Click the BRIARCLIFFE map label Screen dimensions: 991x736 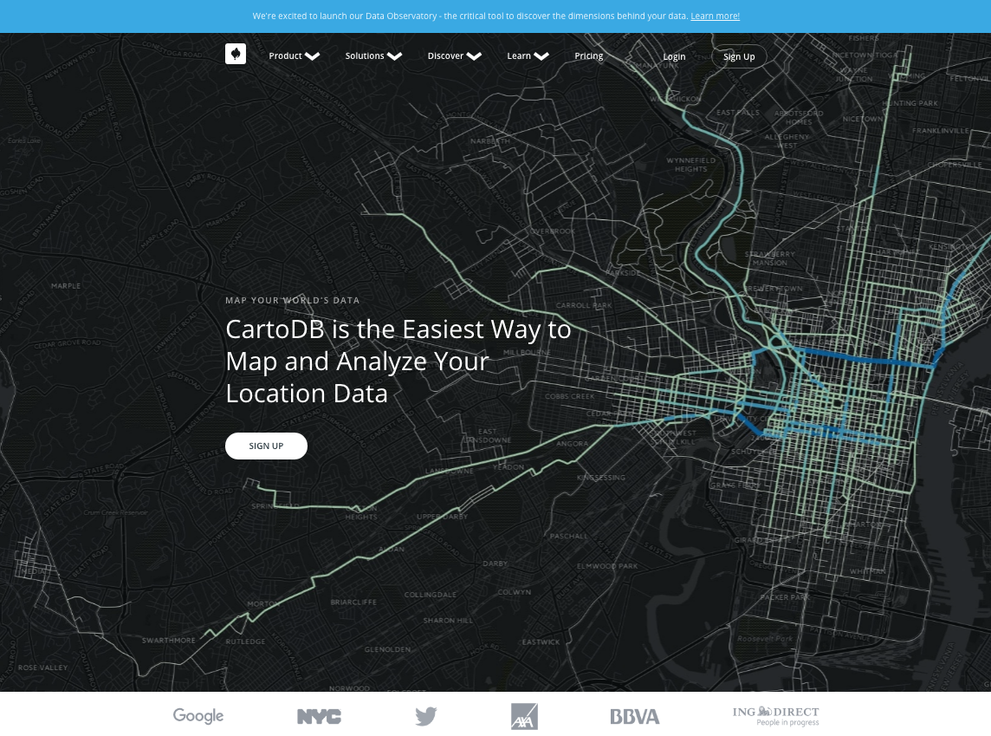click(x=353, y=602)
